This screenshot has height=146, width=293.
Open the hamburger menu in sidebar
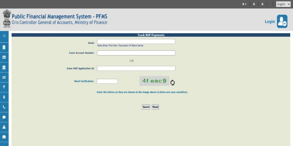(x=4, y=36)
